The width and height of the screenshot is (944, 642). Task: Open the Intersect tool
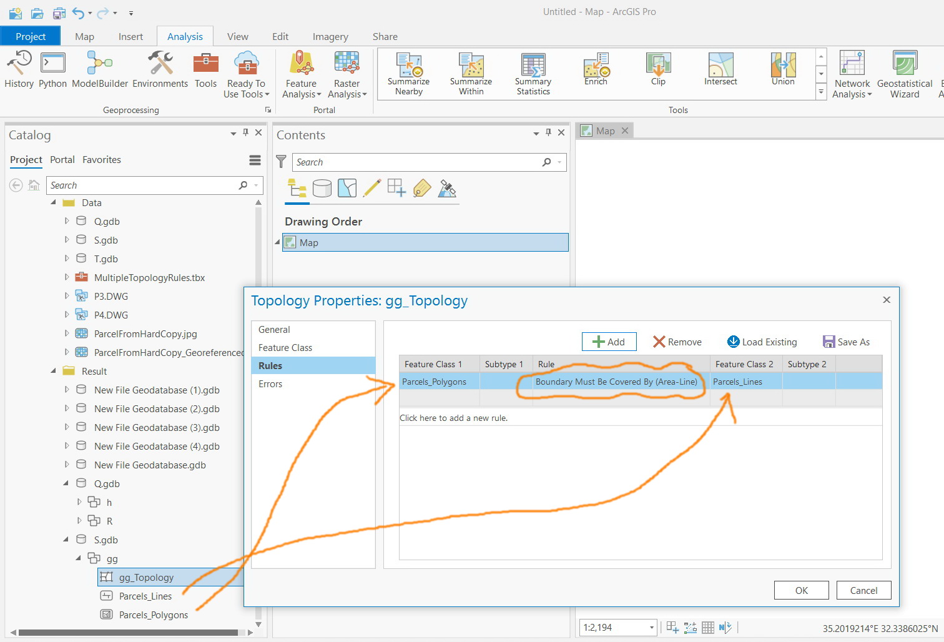pyautogui.click(x=720, y=69)
